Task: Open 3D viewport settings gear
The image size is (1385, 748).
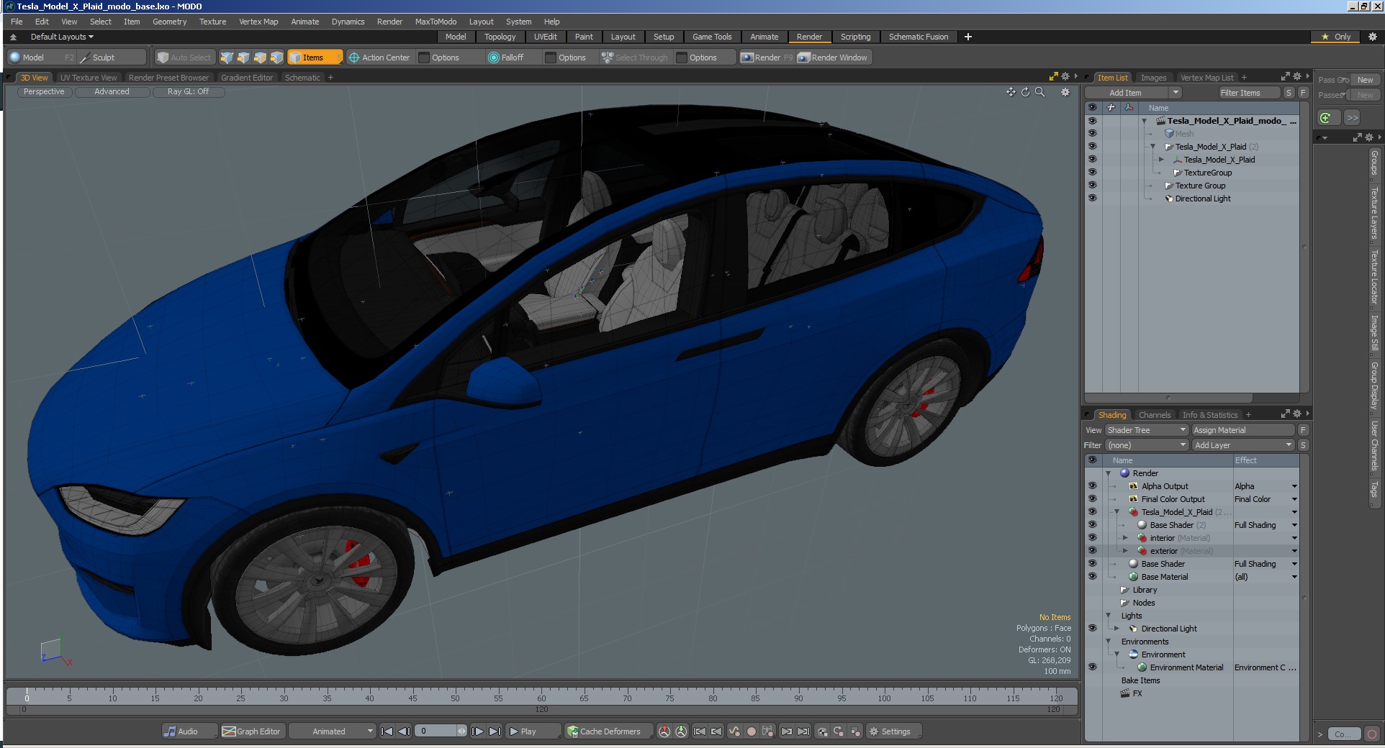Action: [x=1065, y=92]
